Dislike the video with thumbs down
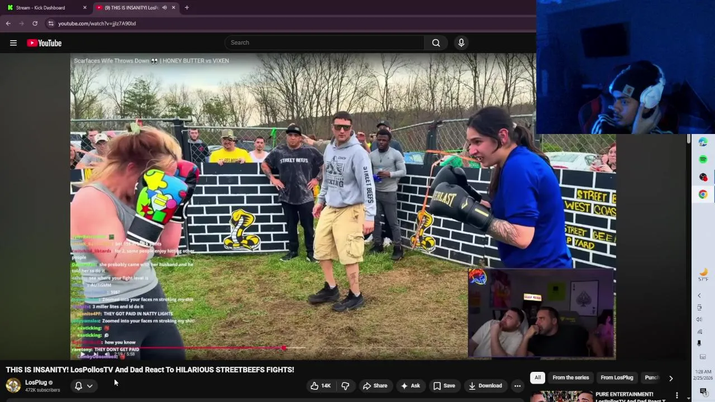 [x=345, y=386]
